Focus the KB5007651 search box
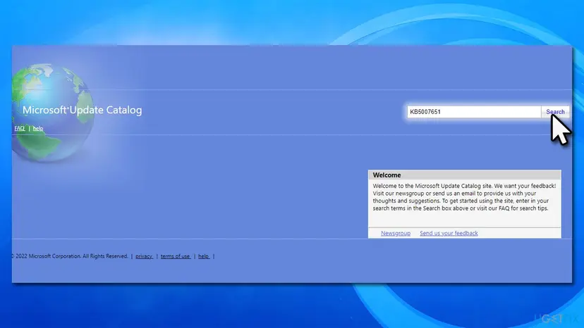The width and height of the screenshot is (584, 328). (474, 112)
